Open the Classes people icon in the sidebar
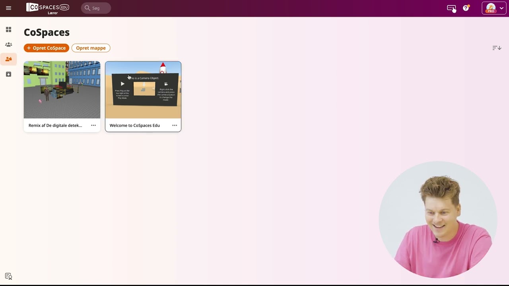Viewport: 509px width, 286px height. click(x=8, y=44)
